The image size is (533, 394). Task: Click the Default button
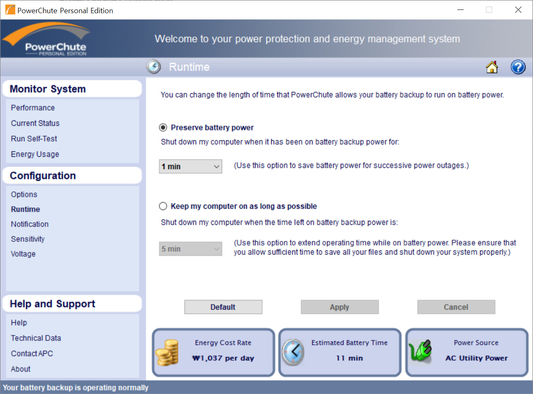[x=223, y=307]
